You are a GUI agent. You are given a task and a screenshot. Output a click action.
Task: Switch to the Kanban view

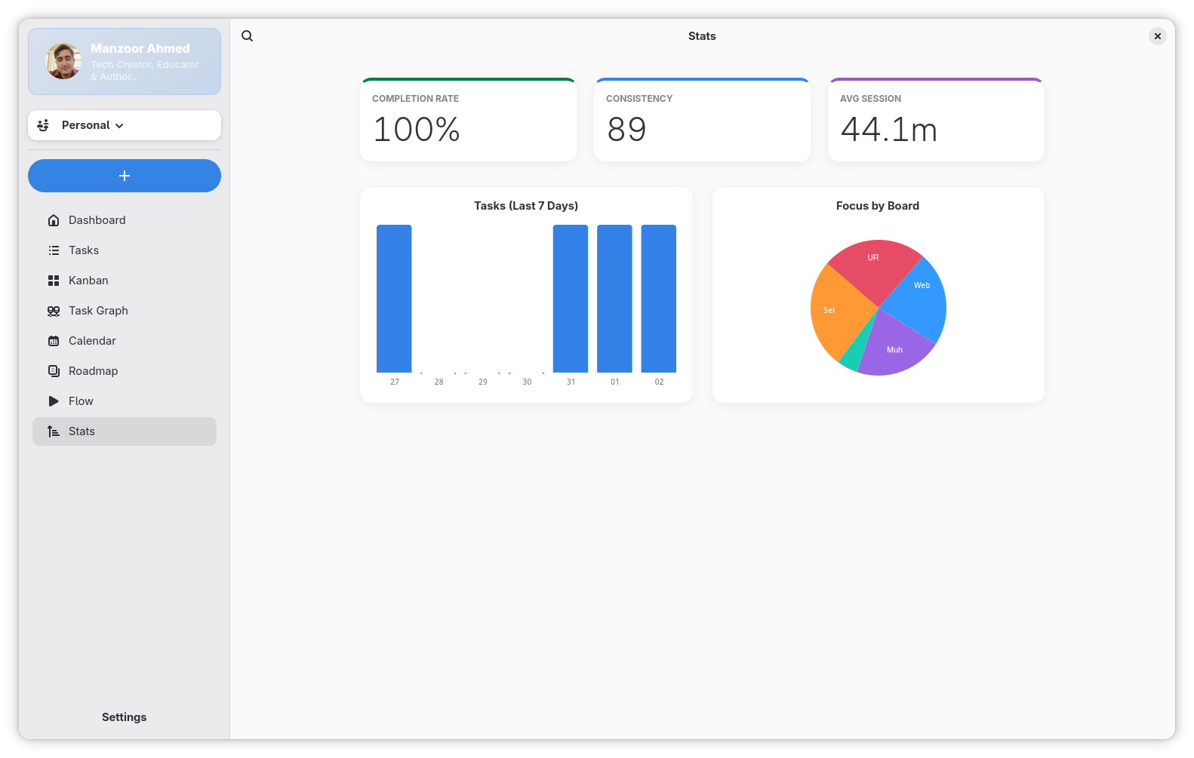tap(125, 281)
